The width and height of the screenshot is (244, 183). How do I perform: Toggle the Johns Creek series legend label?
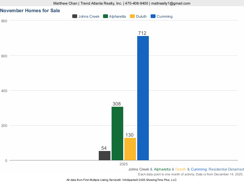(89, 16)
